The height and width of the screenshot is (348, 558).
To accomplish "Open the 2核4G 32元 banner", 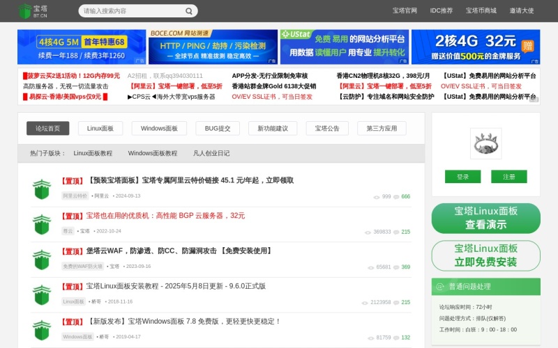I will (x=476, y=47).
